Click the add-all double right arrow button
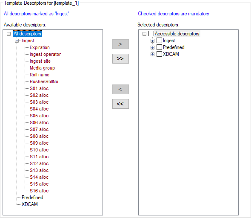The height and width of the screenshot is (218, 251). click(120, 58)
